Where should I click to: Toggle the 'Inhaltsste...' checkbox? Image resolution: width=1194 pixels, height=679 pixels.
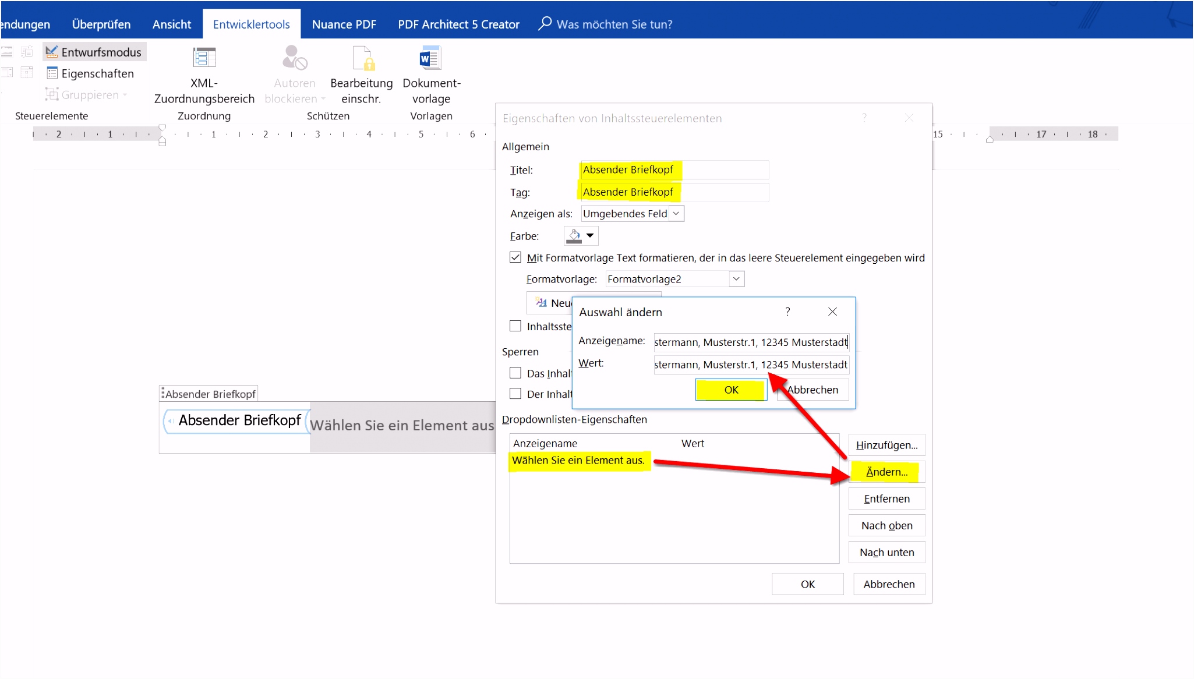click(515, 326)
